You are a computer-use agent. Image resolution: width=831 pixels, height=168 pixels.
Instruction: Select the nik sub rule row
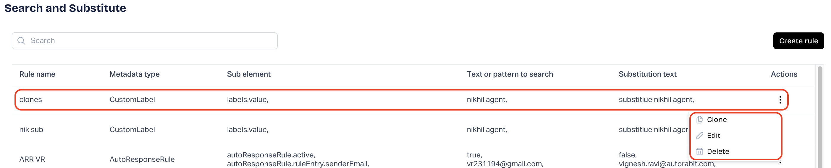[x=31, y=130]
